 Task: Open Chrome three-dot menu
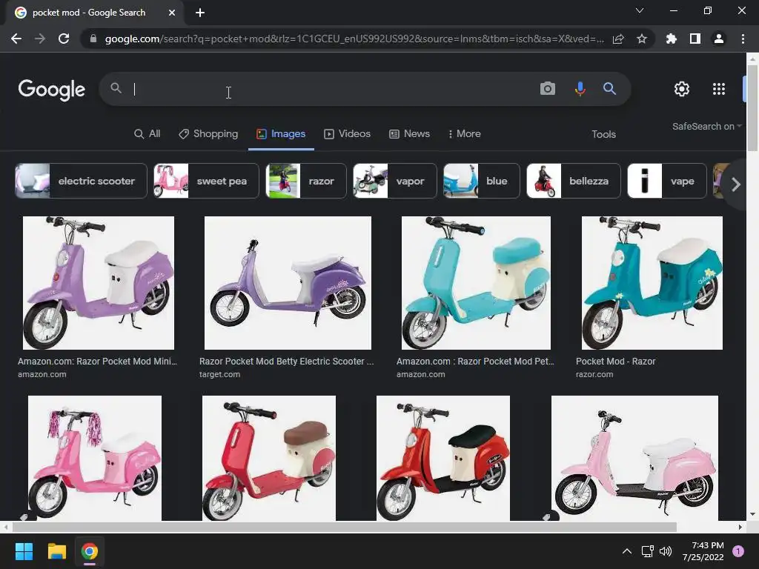(x=743, y=39)
